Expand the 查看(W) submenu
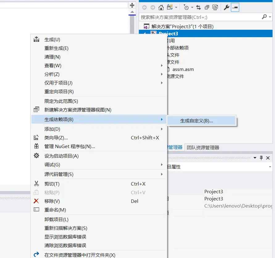Image resolution: width=275 pixels, height=258 pixels. tap(99, 65)
